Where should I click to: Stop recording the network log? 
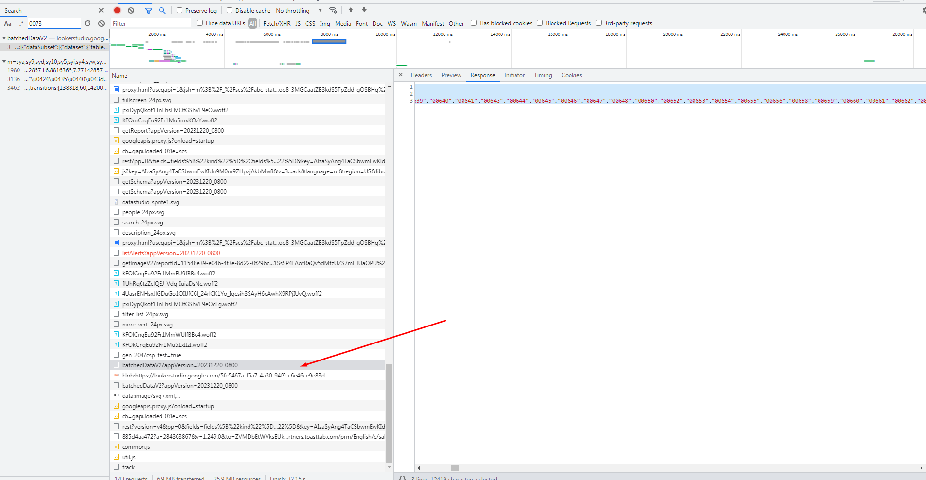(x=117, y=10)
